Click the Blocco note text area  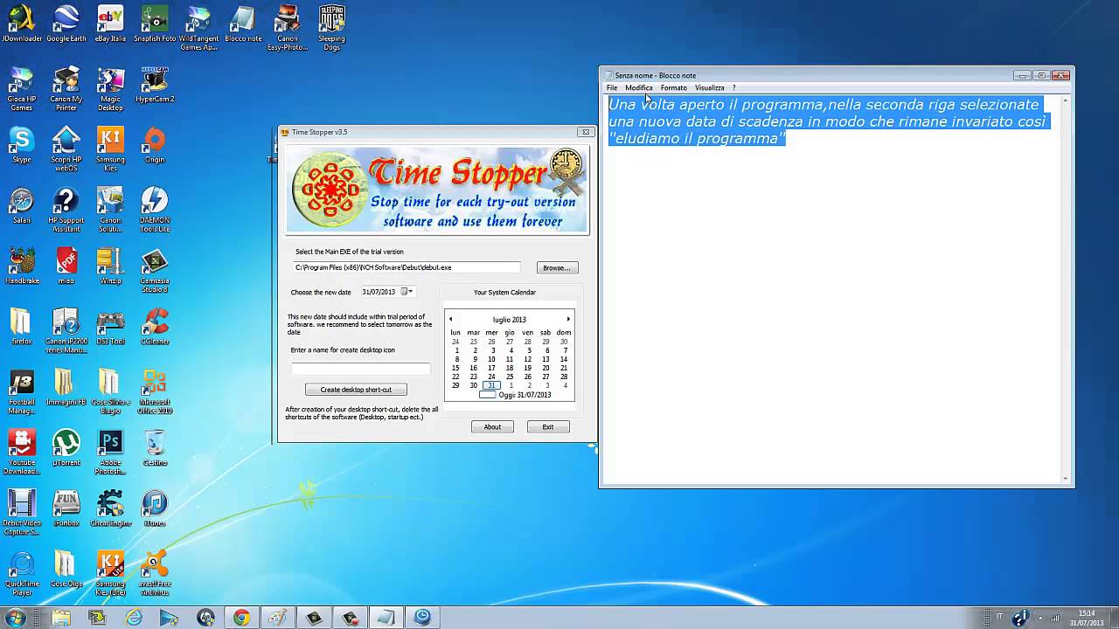(x=833, y=287)
